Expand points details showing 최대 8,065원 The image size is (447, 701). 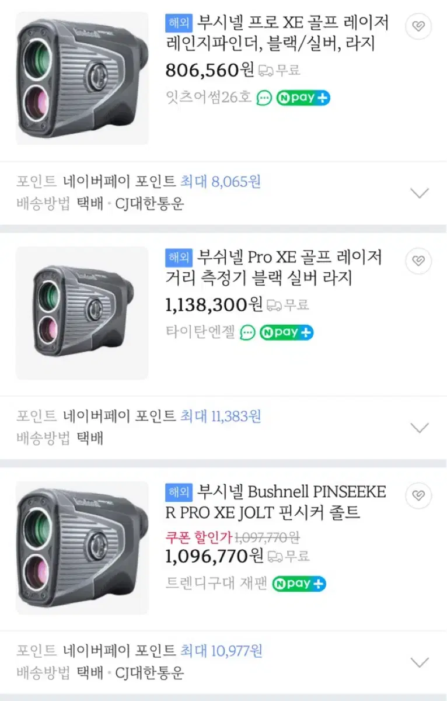[x=420, y=193]
